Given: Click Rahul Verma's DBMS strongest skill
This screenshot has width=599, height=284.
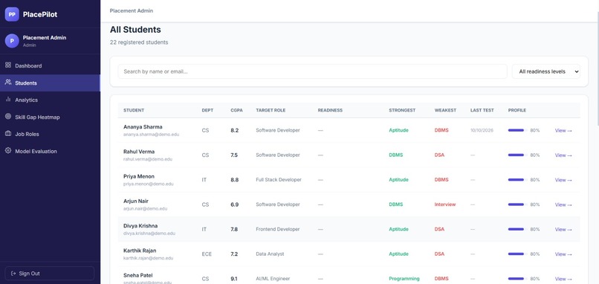Looking at the screenshot, I should pyautogui.click(x=396, y=155).
